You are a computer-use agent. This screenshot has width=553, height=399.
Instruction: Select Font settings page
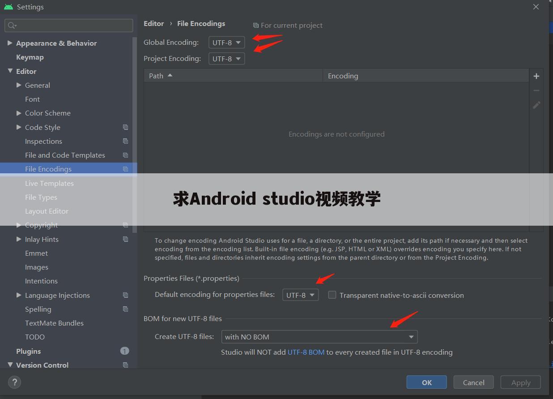point(32,99)
